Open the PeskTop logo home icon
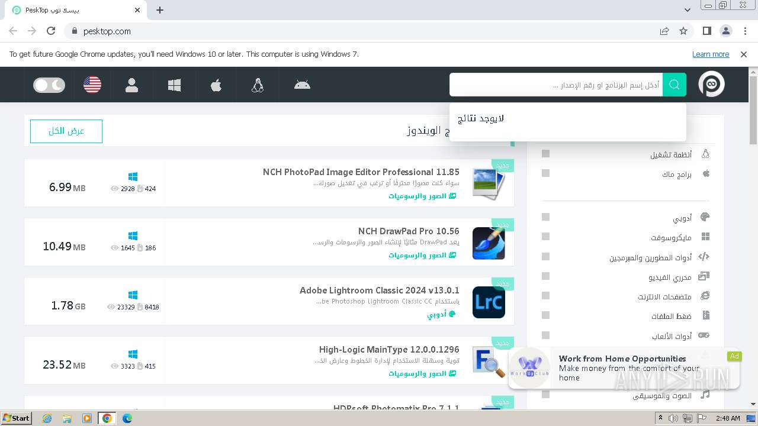 point(711,85)
